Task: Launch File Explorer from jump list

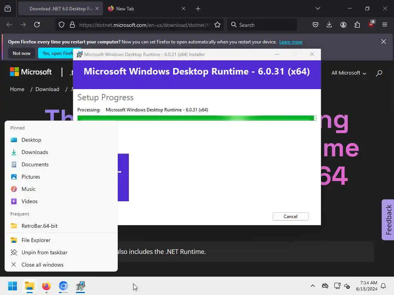Action: [x=61, y=240]
